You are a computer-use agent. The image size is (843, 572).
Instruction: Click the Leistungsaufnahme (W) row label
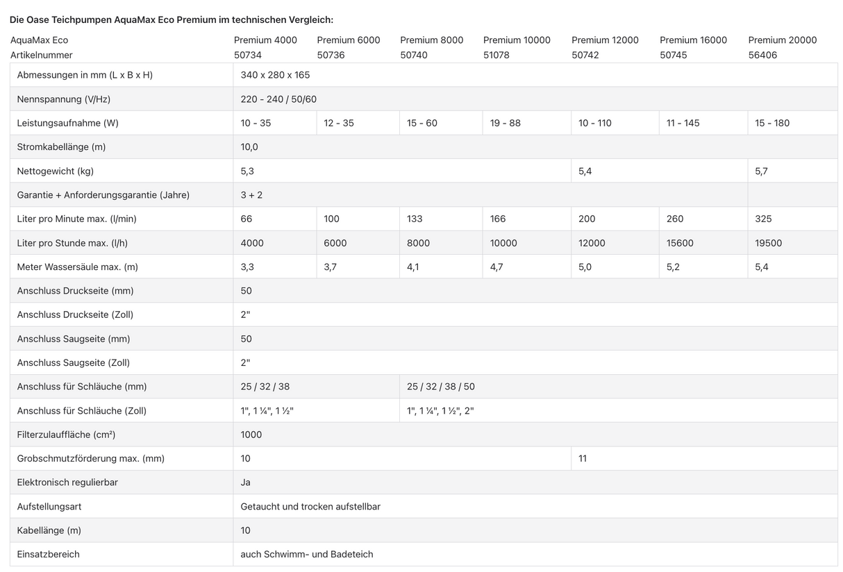click(x=68, y=123)
